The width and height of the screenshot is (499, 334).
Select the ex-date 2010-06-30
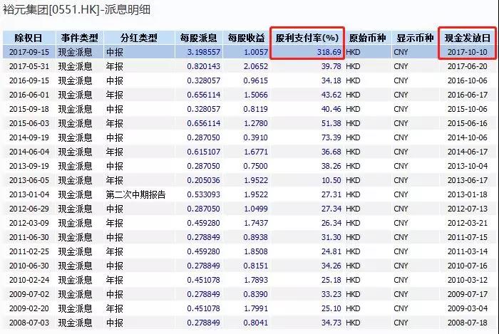click(29, 266)
